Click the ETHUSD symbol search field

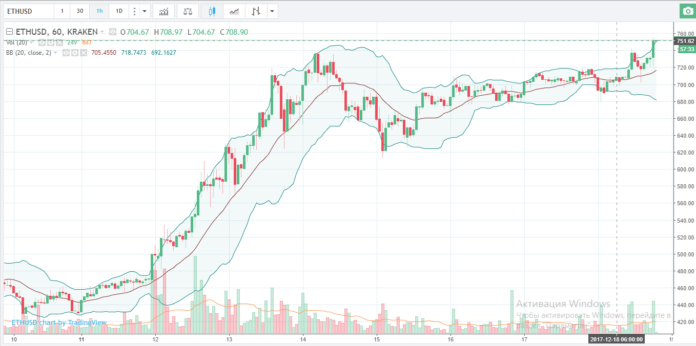click(x=28, y=11)
